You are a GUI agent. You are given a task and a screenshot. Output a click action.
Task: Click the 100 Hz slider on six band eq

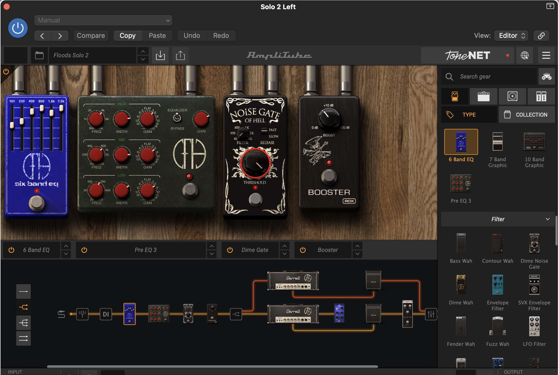pos(12,125)
